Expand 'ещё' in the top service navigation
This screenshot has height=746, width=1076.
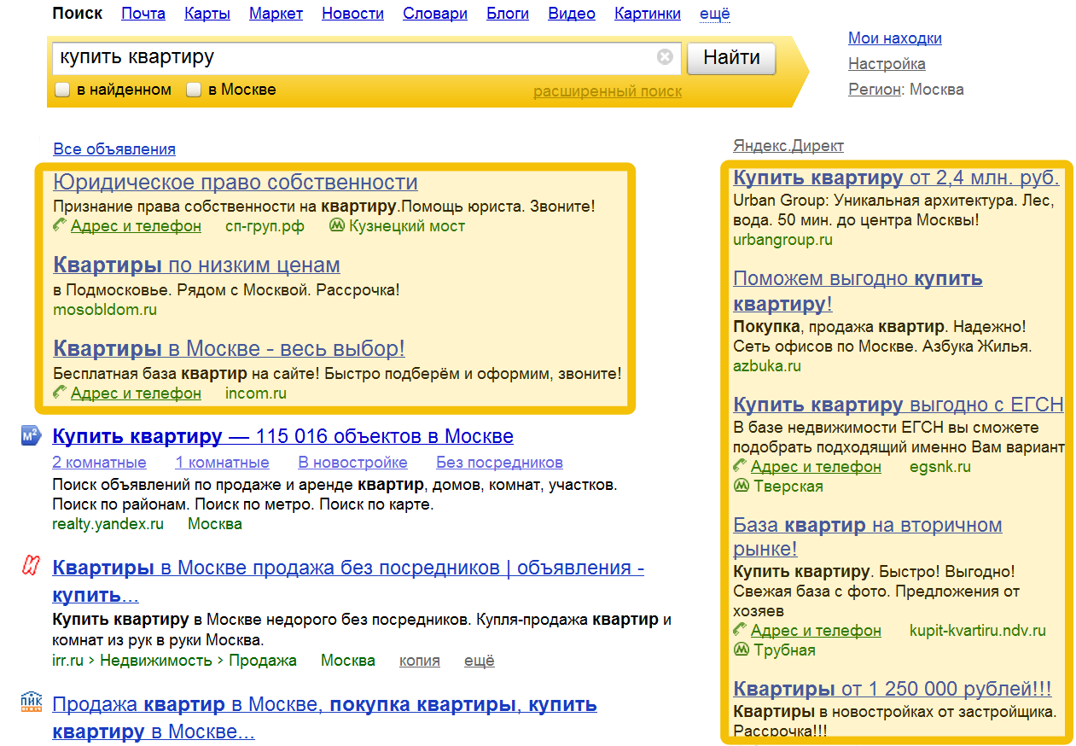pyautogui.click(x=715, y=14)
